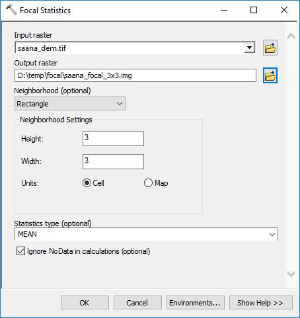Open folder browser for Output raster
300x318 pixels.
[270, 75]
